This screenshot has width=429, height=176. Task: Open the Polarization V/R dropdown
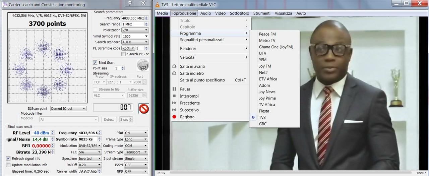[135, 30]
